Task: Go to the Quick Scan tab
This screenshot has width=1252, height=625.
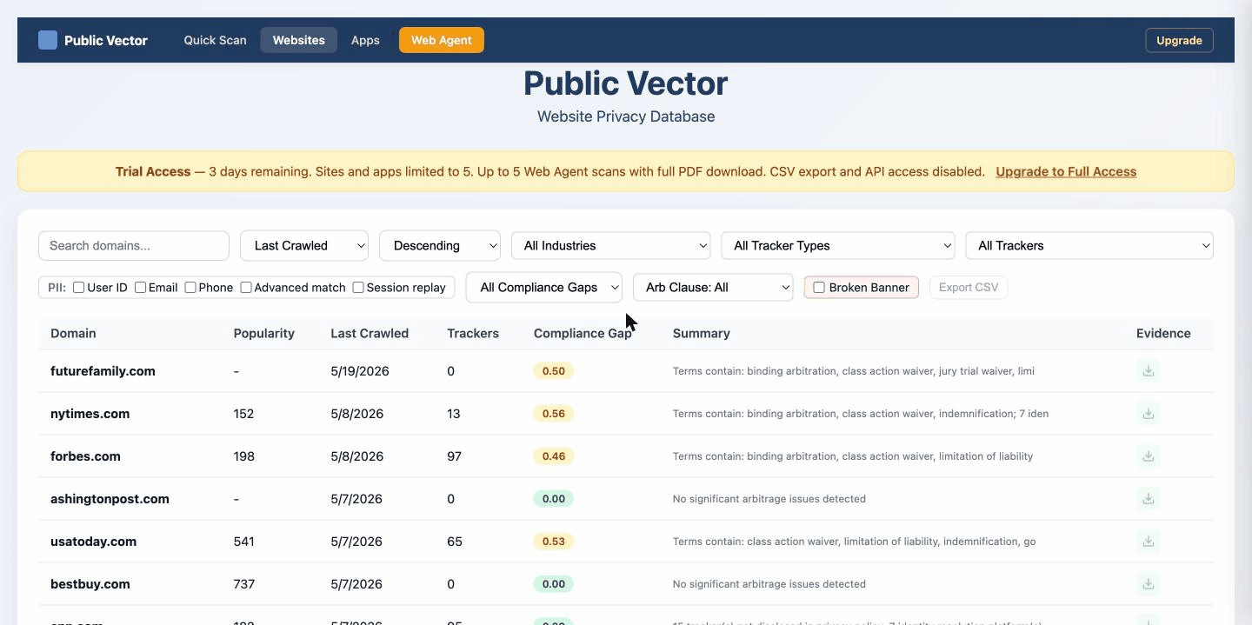Action: [215, 40]
